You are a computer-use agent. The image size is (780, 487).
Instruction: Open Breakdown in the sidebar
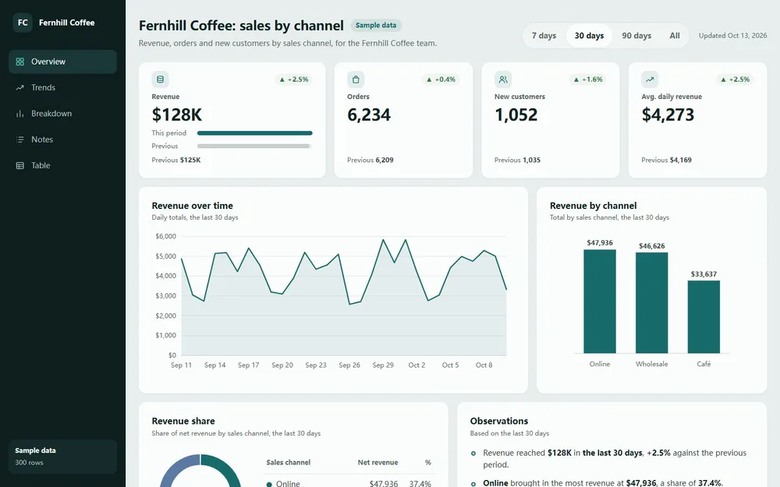(62, 113)
